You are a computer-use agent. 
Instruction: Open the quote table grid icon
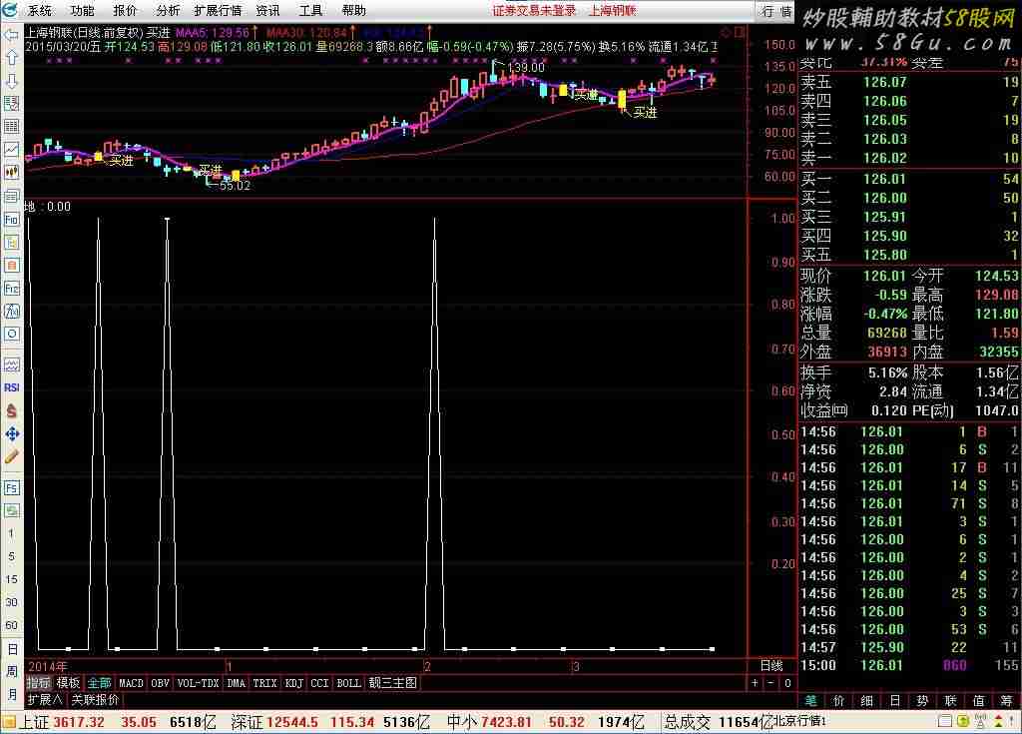point(11,126)
